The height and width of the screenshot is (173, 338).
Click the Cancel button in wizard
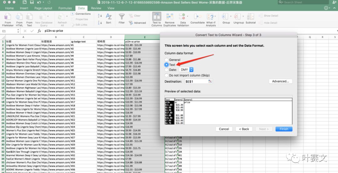pyautogui.click(x=224, y=129)
